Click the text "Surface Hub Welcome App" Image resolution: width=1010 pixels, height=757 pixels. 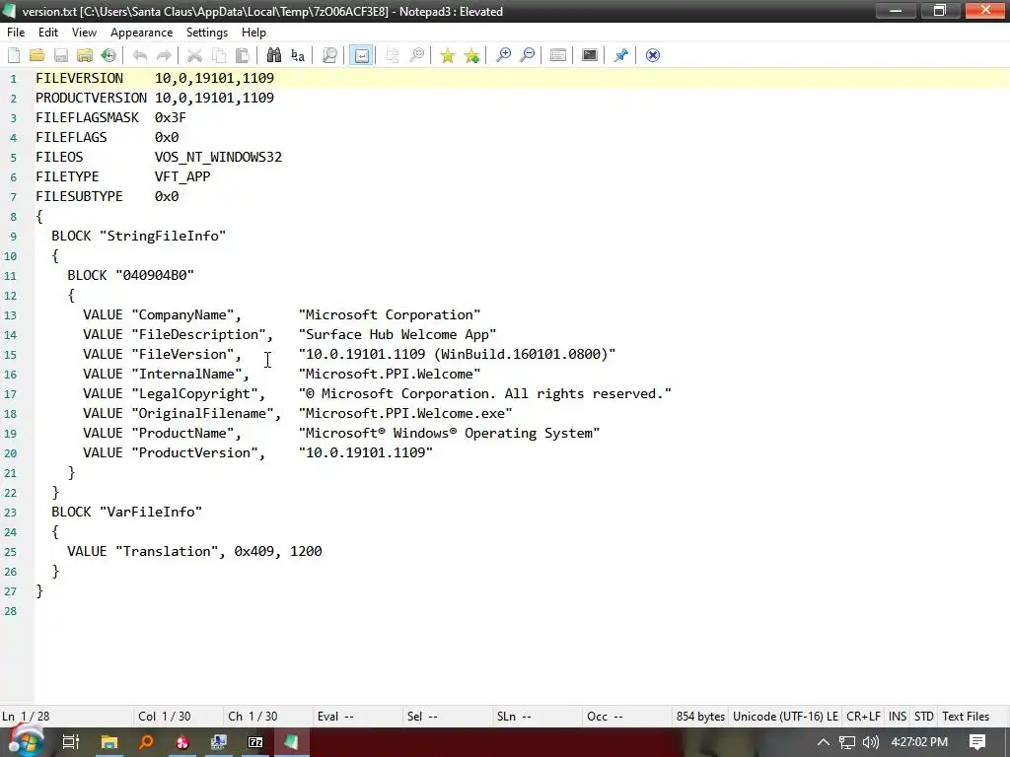[397, 335]
